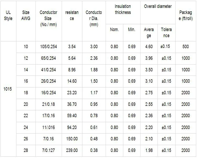Viewport: 197px width, 158px height.
Task: Select the 3.54 resistance value
Action: [x=72, y=47]
